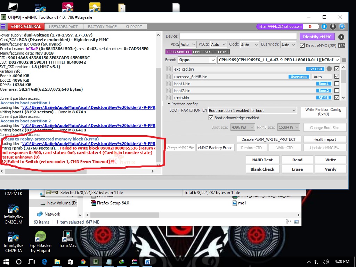This screenshot has width=356, height=267.
Task: Check the boot2.bin Boot2 checkbox
Action: coord(337,91)
